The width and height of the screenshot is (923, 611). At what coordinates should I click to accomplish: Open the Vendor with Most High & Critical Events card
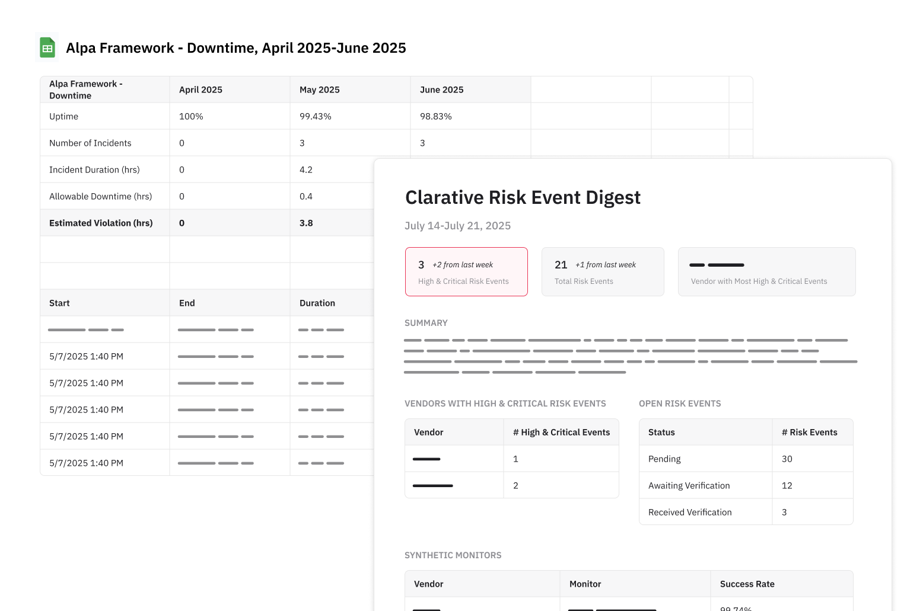(766, 271)
